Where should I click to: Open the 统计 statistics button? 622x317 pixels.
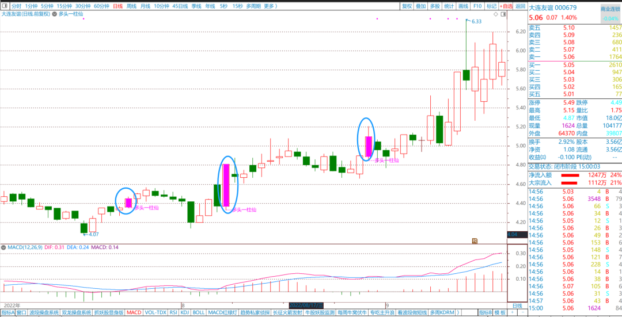[449, 6]
